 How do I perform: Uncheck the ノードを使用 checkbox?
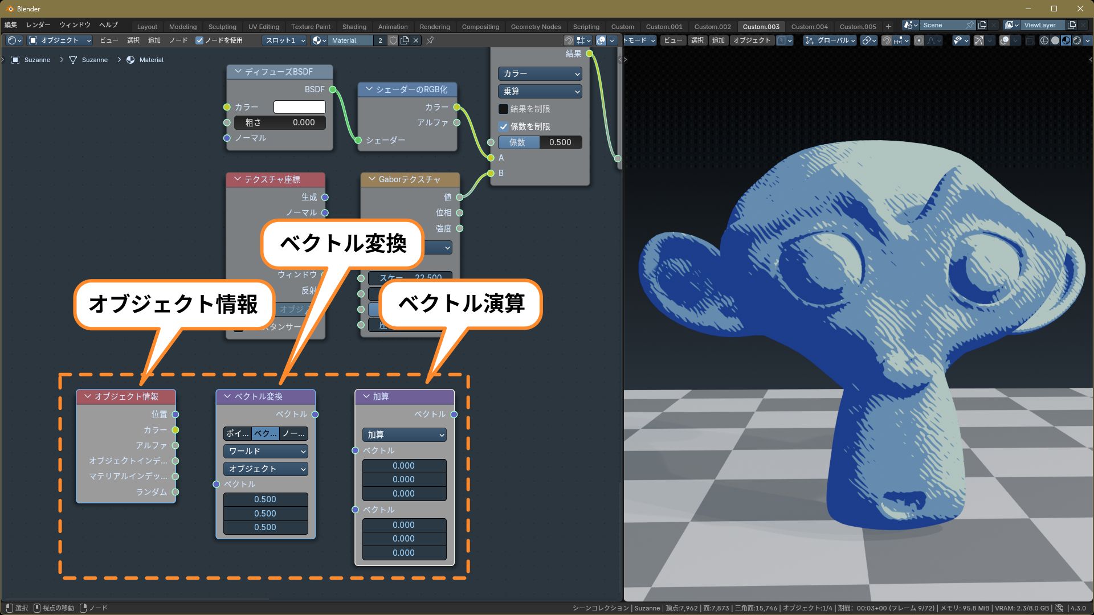pos(199,40)
